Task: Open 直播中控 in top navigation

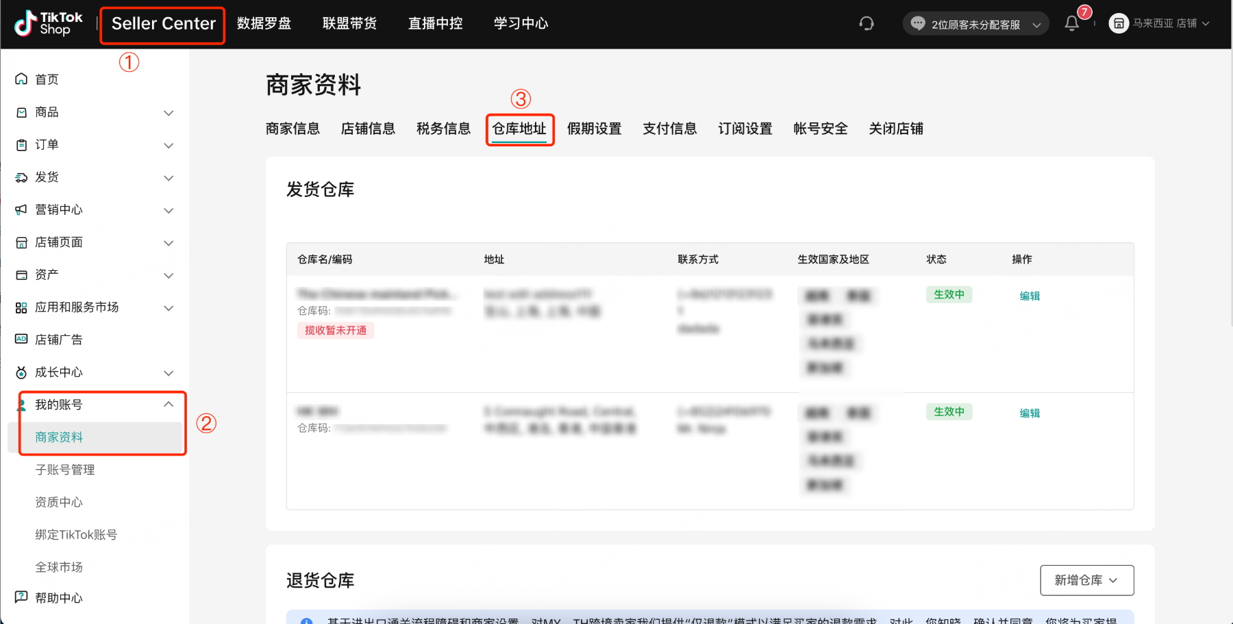Action: click(435, 24)
